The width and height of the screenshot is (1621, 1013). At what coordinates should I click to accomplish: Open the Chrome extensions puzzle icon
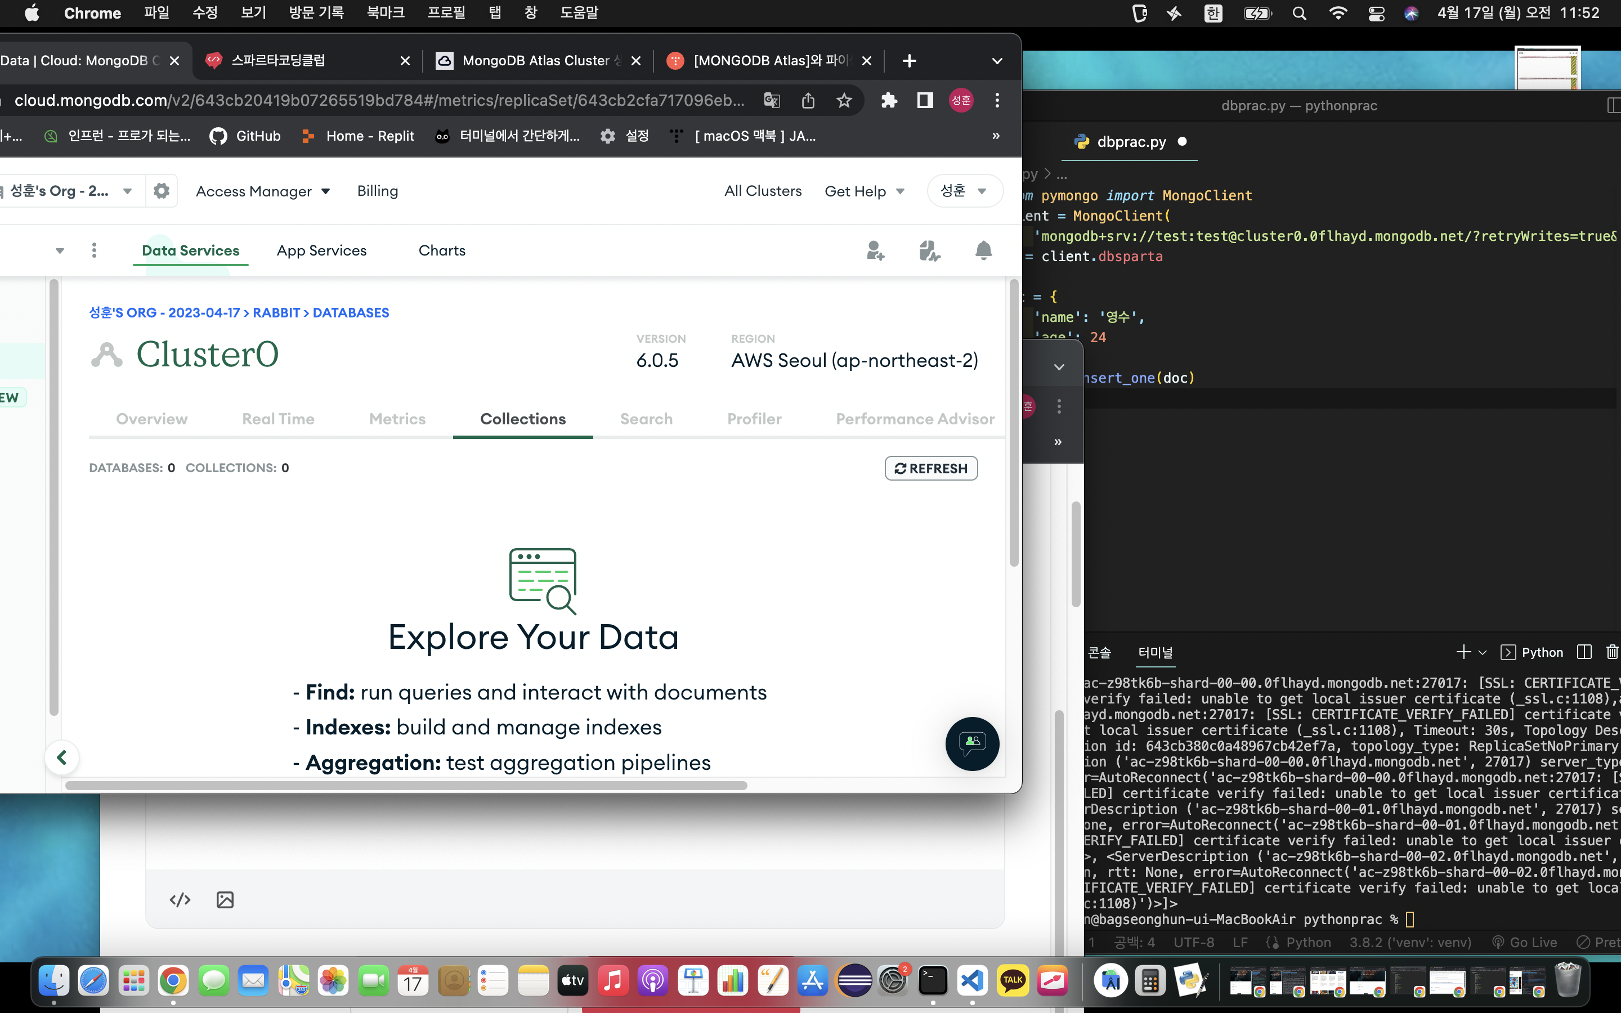click(889, 101)
